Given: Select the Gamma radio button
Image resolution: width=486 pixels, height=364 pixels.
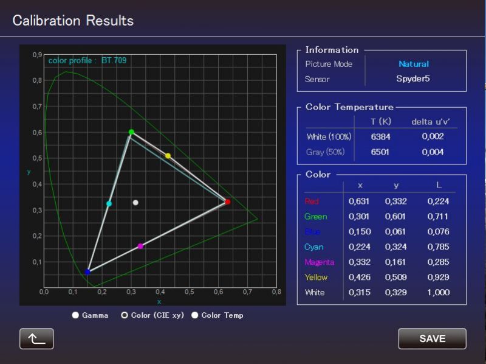Looking at the screenshot, I should 76,315.
